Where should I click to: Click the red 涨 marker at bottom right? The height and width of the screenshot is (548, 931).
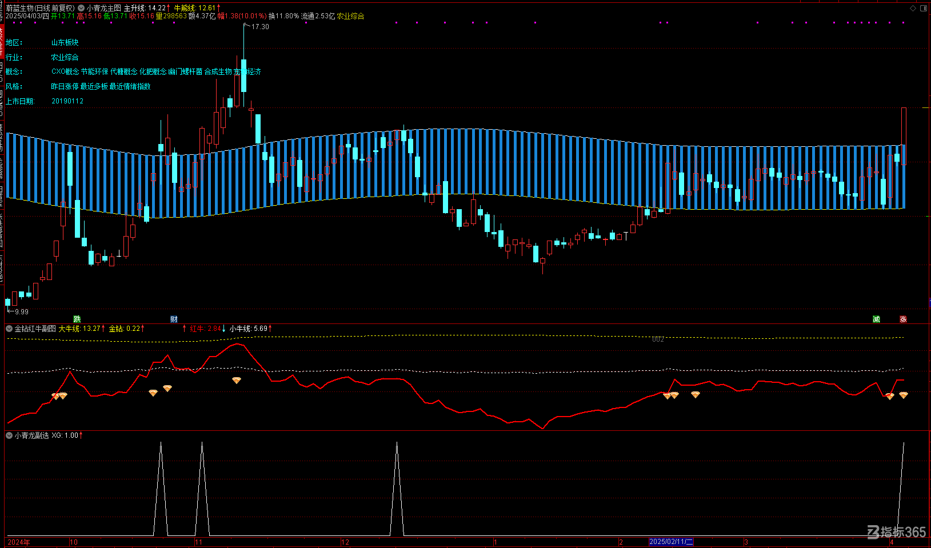point(903,319)
